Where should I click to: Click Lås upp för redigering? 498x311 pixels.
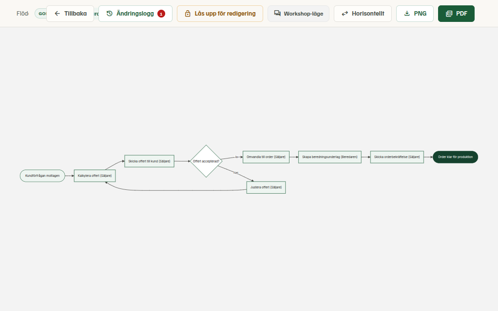pos(220,14)
